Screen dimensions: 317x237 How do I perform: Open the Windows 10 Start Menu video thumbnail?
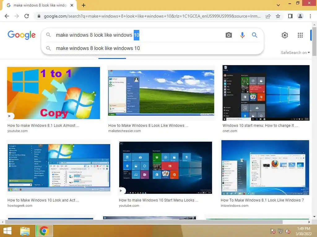pyautogui.click(x=165, y=168)
